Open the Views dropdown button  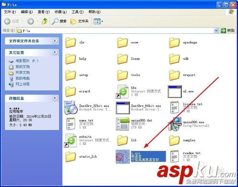(98, 21)
